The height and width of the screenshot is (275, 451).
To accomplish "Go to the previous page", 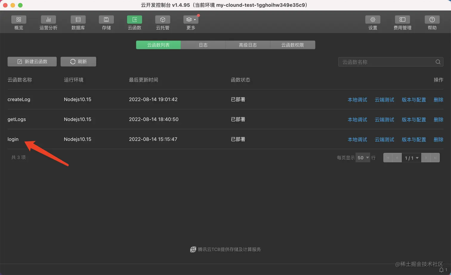I will click(397, 158).
